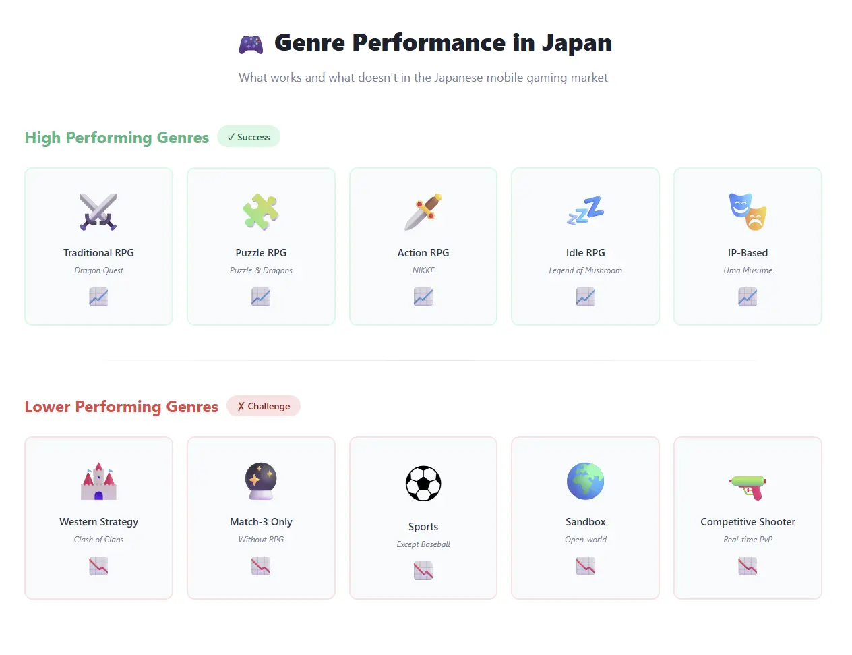852x655 pixels.
Task: Click the game controller icon in the page title
Action: (250, 42)
